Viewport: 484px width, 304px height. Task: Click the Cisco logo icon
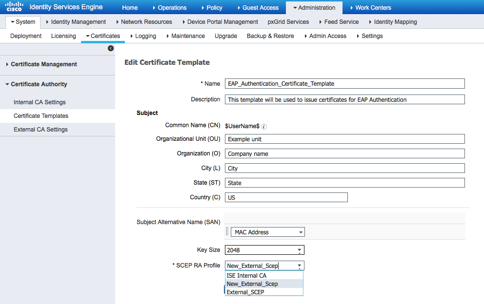tap(14, 7)
